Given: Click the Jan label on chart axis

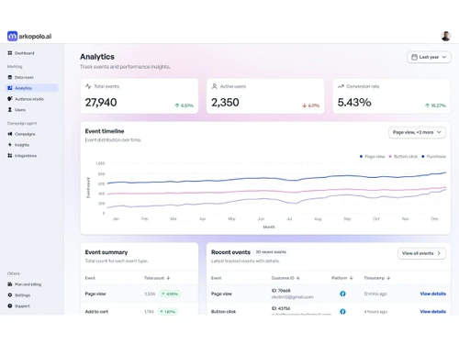Looking at the screenshot, I should pos(116,218).
